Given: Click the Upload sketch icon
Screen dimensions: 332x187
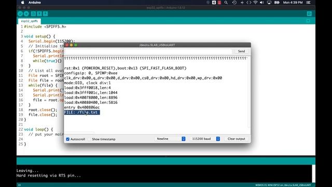Looking at the screenshot, I should click(26, 14).
